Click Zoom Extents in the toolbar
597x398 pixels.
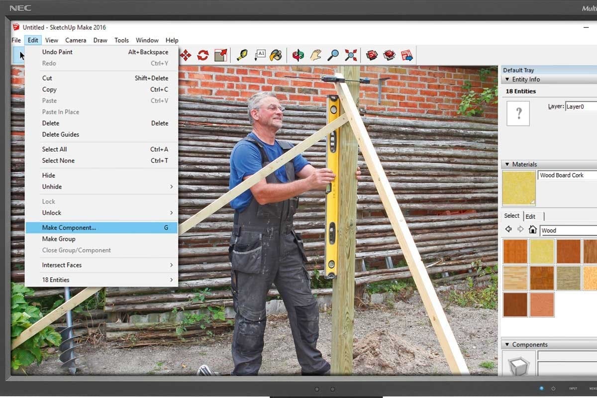351,55
